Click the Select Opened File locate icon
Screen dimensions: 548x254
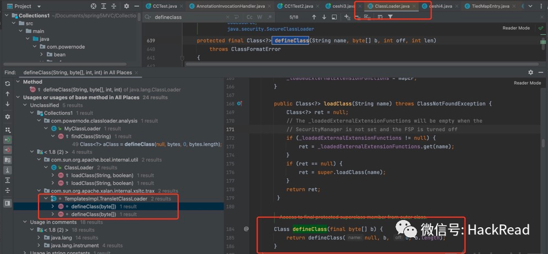coord(93,6)
